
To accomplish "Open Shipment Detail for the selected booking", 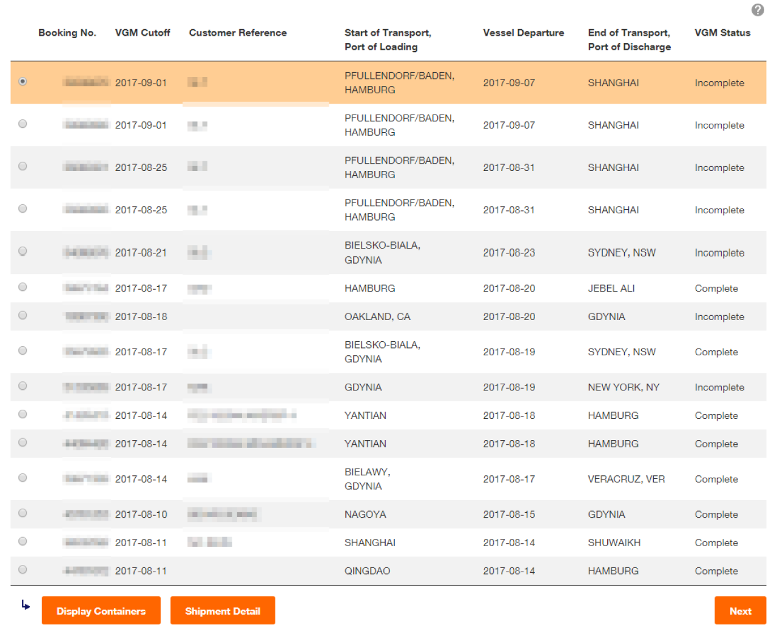I will [x=223, y=610].
